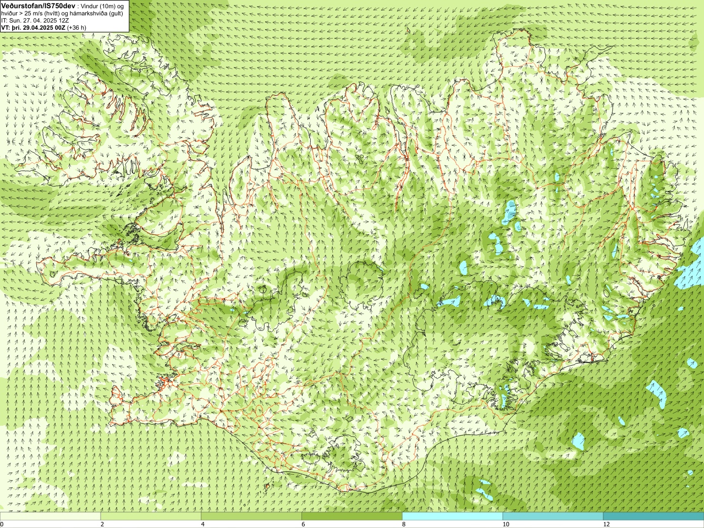Viewport: 704px width, 528px height.
Task: Pick the legend swatch above 12
Action: click(653, 516)
